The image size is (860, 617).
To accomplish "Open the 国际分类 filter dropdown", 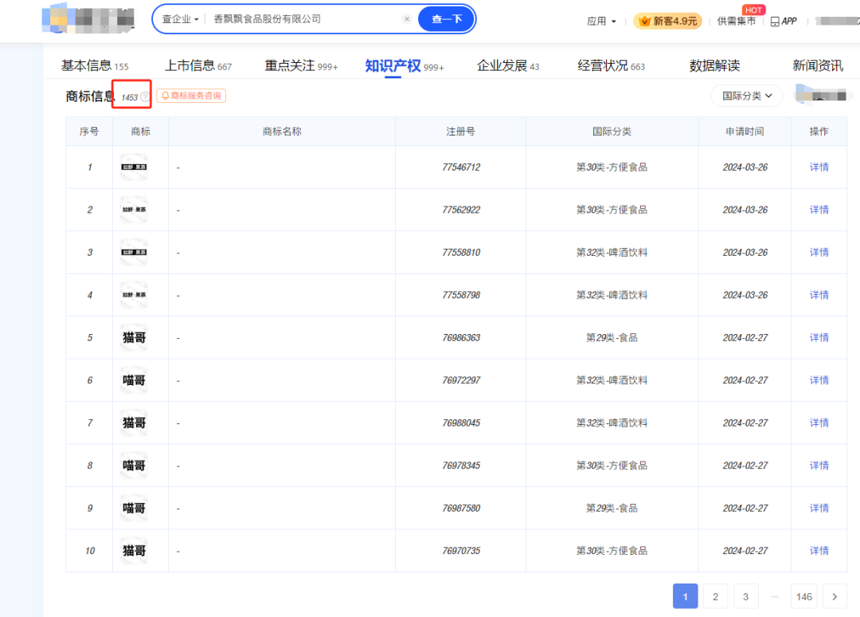I will click(x=746, y=96).
